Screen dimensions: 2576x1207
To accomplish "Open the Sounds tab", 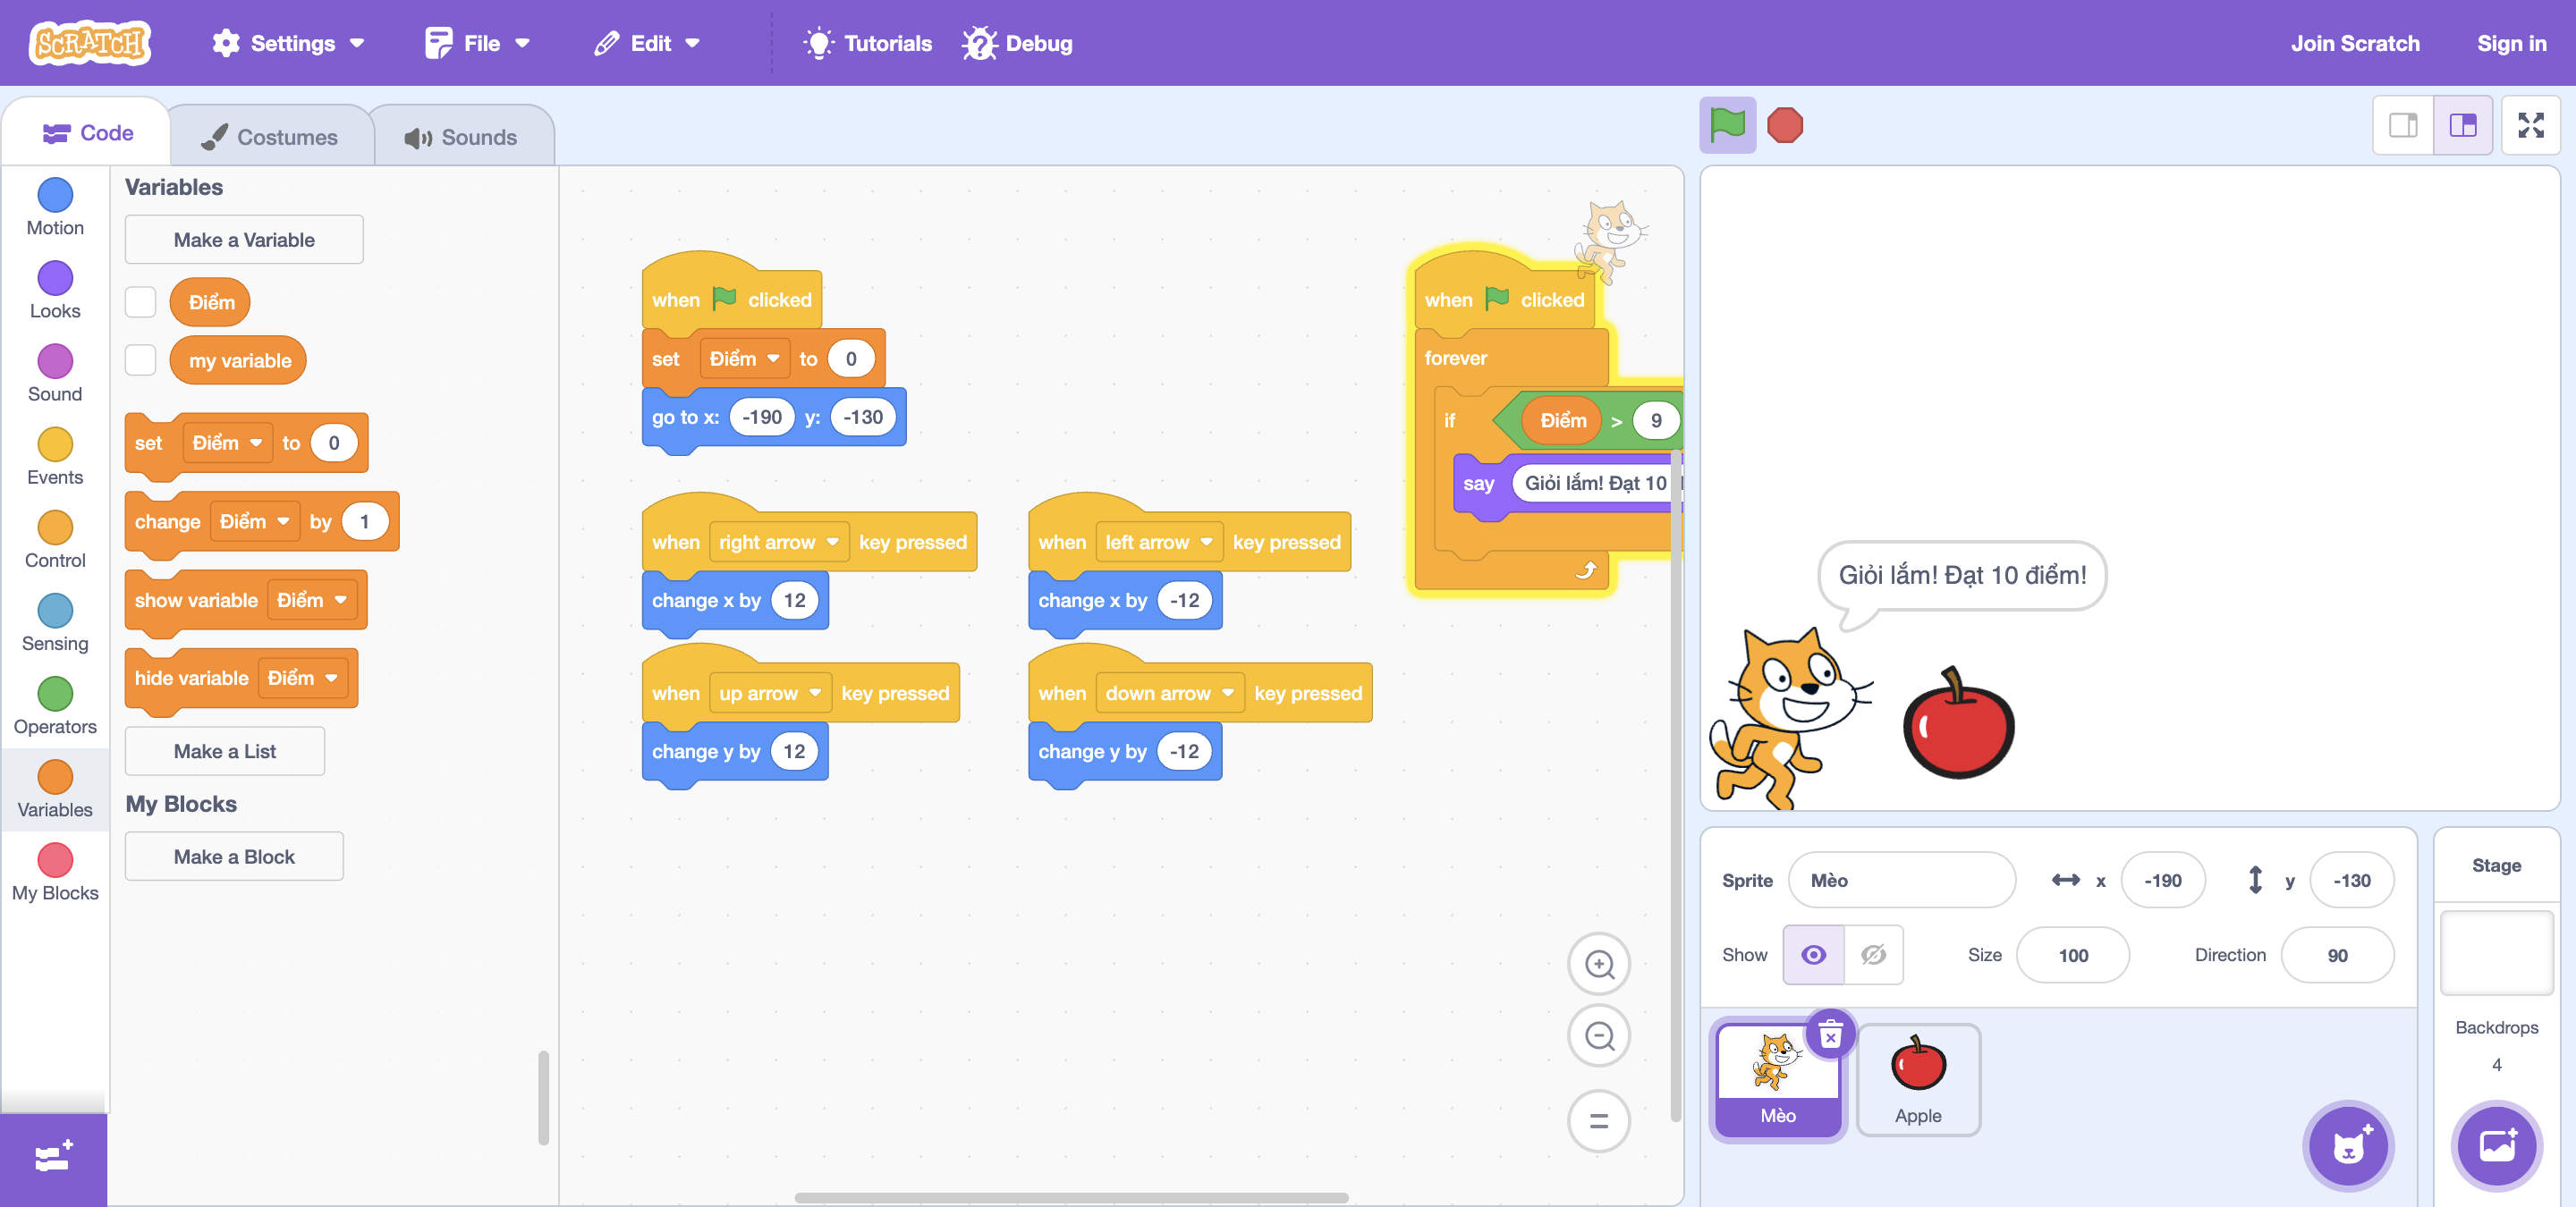I will (x=462, y=137).
